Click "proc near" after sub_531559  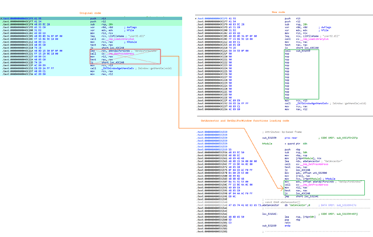(291, 138)
